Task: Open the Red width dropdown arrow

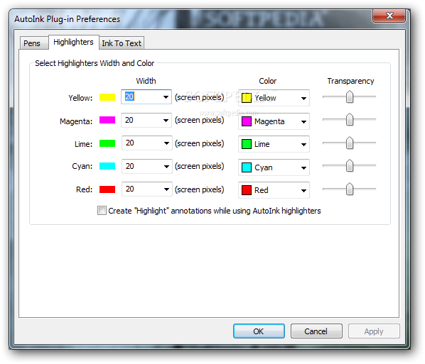Action: pos(166,189)
